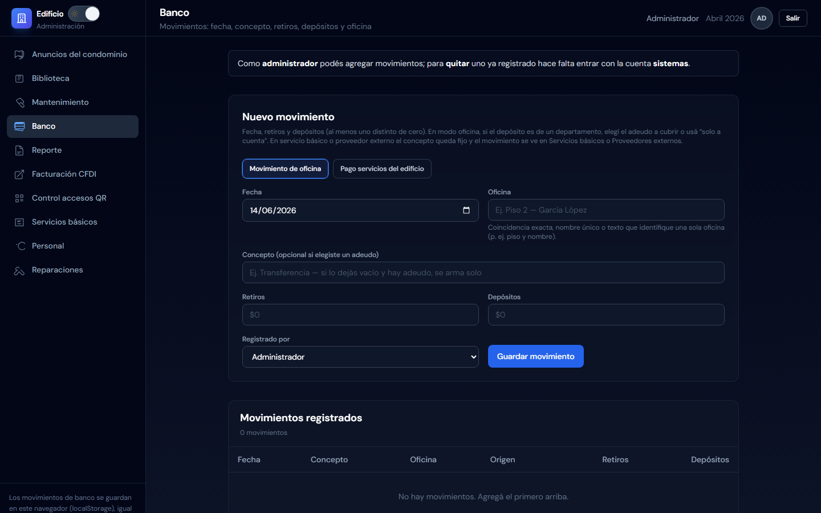The width and height of the screenshot is (821, 513).
Task: Click the Mantenimiento wrench icon
Action: 19,103
